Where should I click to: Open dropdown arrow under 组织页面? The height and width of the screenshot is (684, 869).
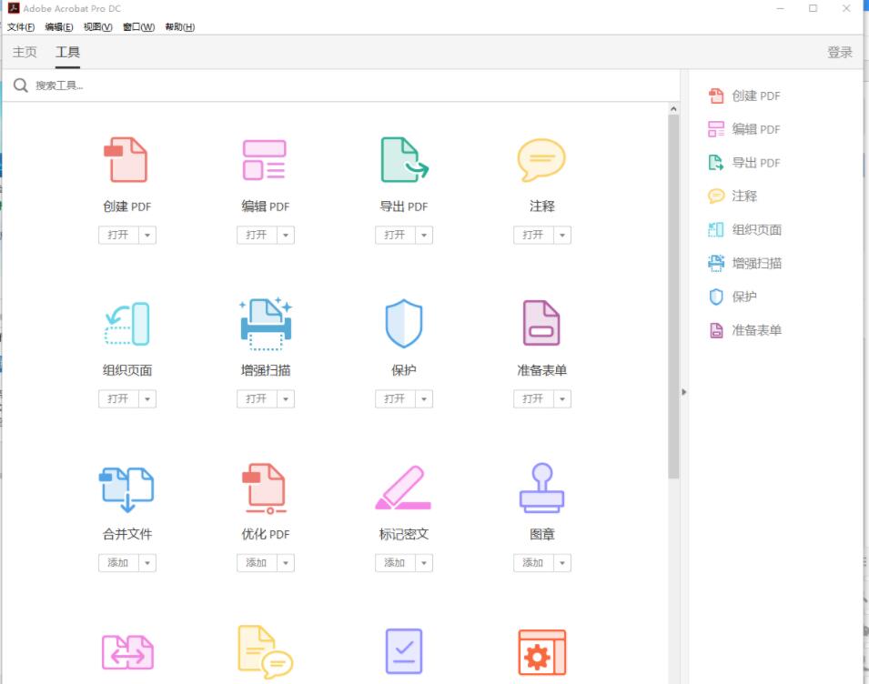pyautogui.click(x=147, y=398)
